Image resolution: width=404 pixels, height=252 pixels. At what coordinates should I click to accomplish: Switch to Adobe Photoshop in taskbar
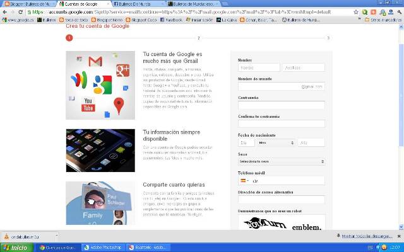coord(103,248)
